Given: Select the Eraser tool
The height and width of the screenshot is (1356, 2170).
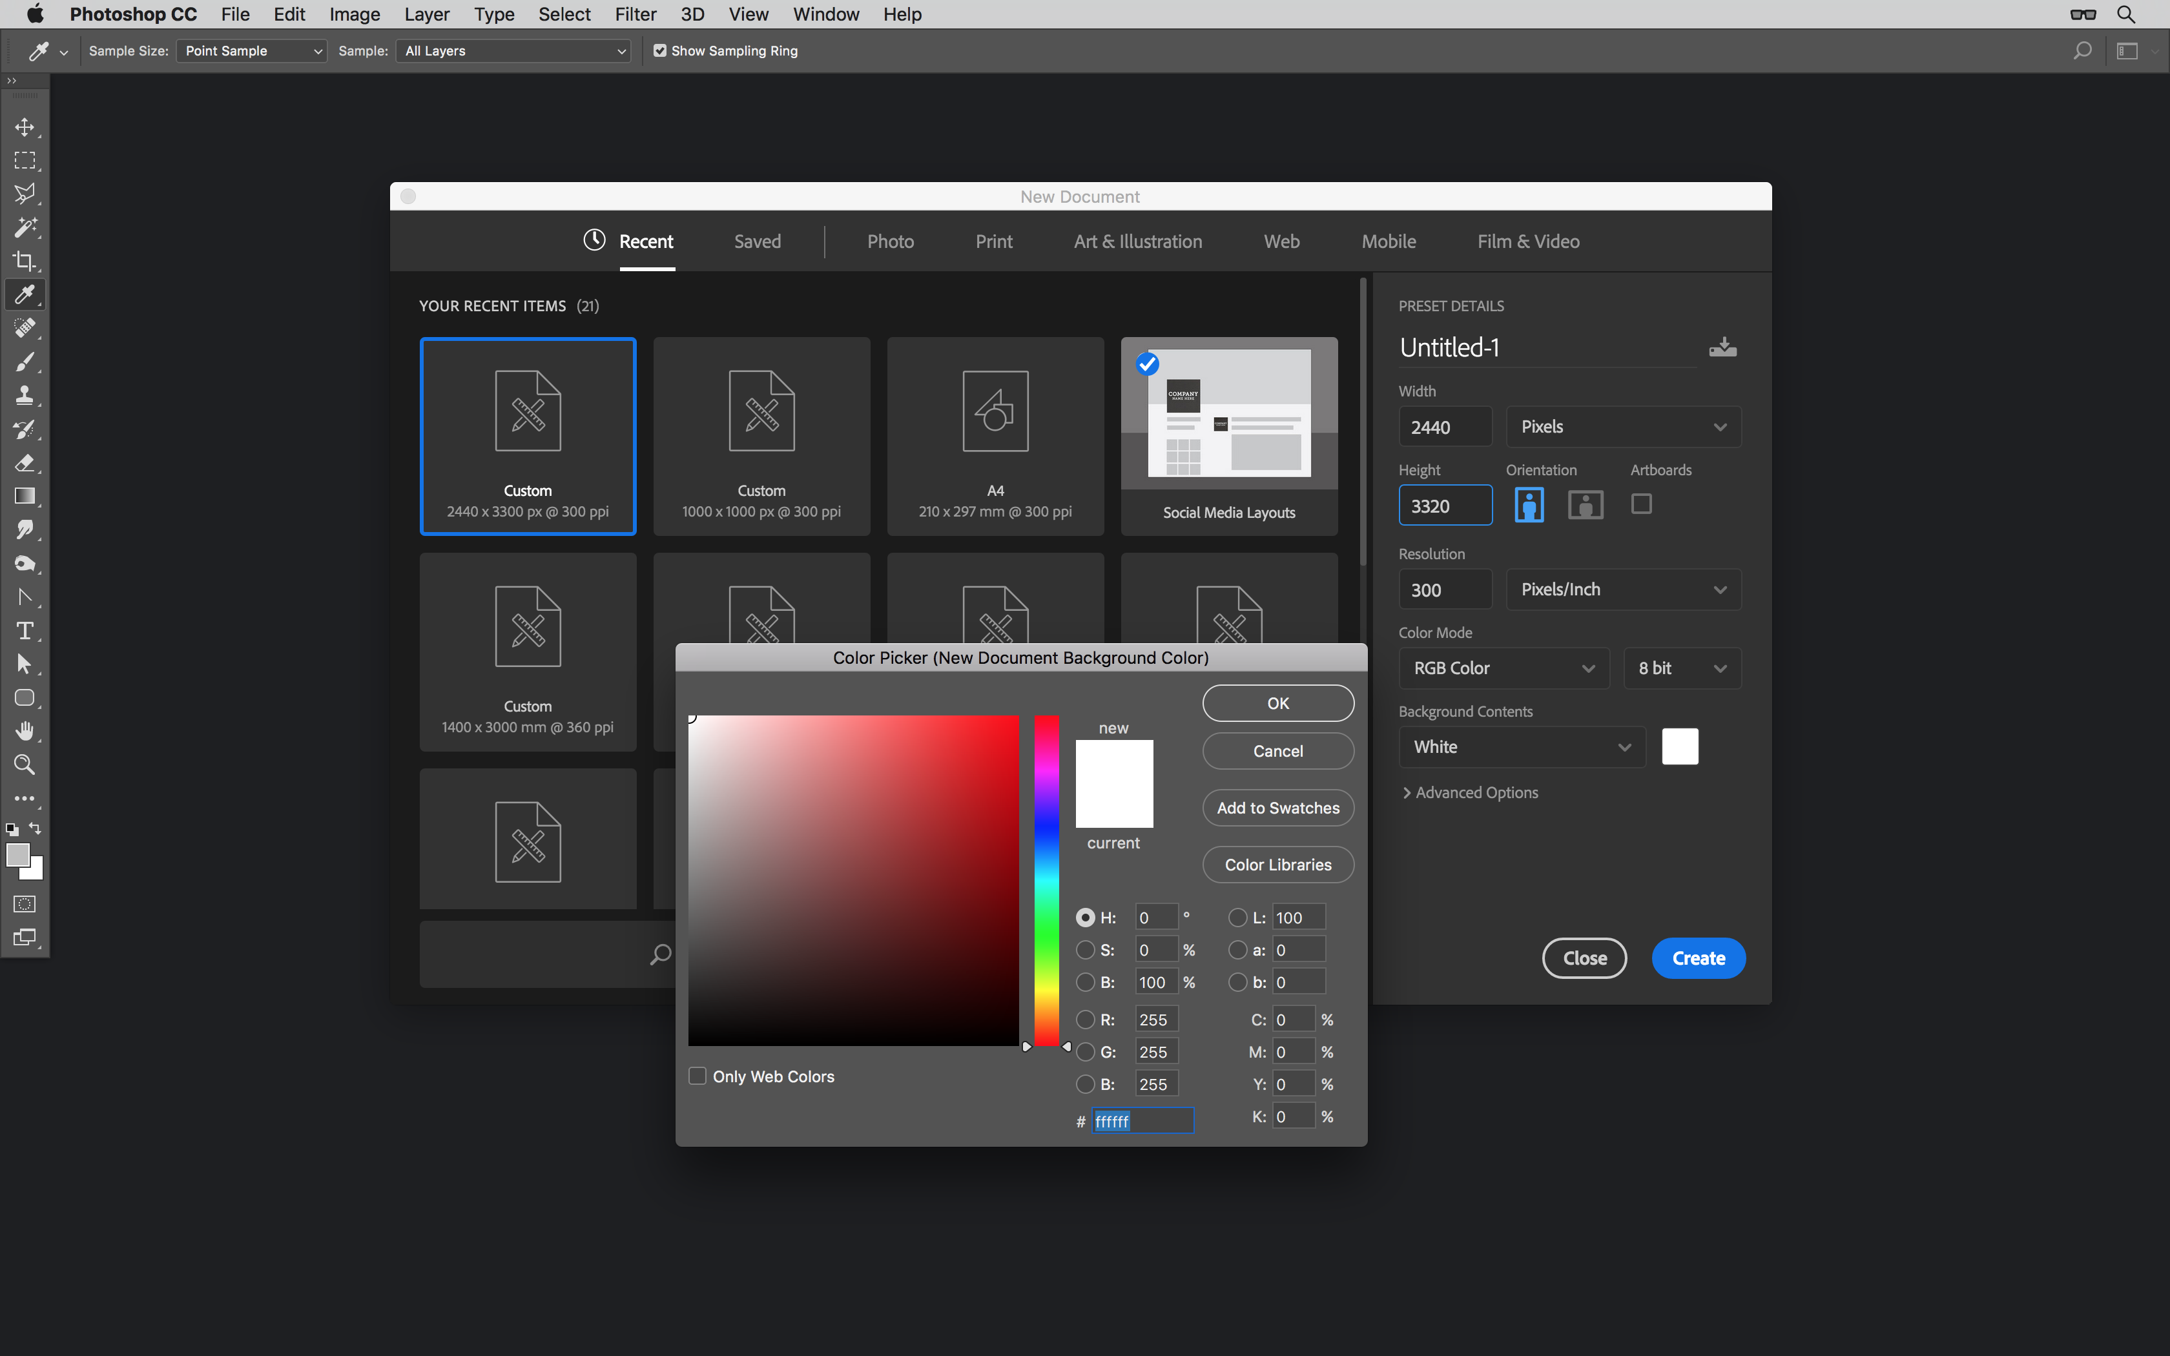Looking at the screenshot, I should pos(24,463).
